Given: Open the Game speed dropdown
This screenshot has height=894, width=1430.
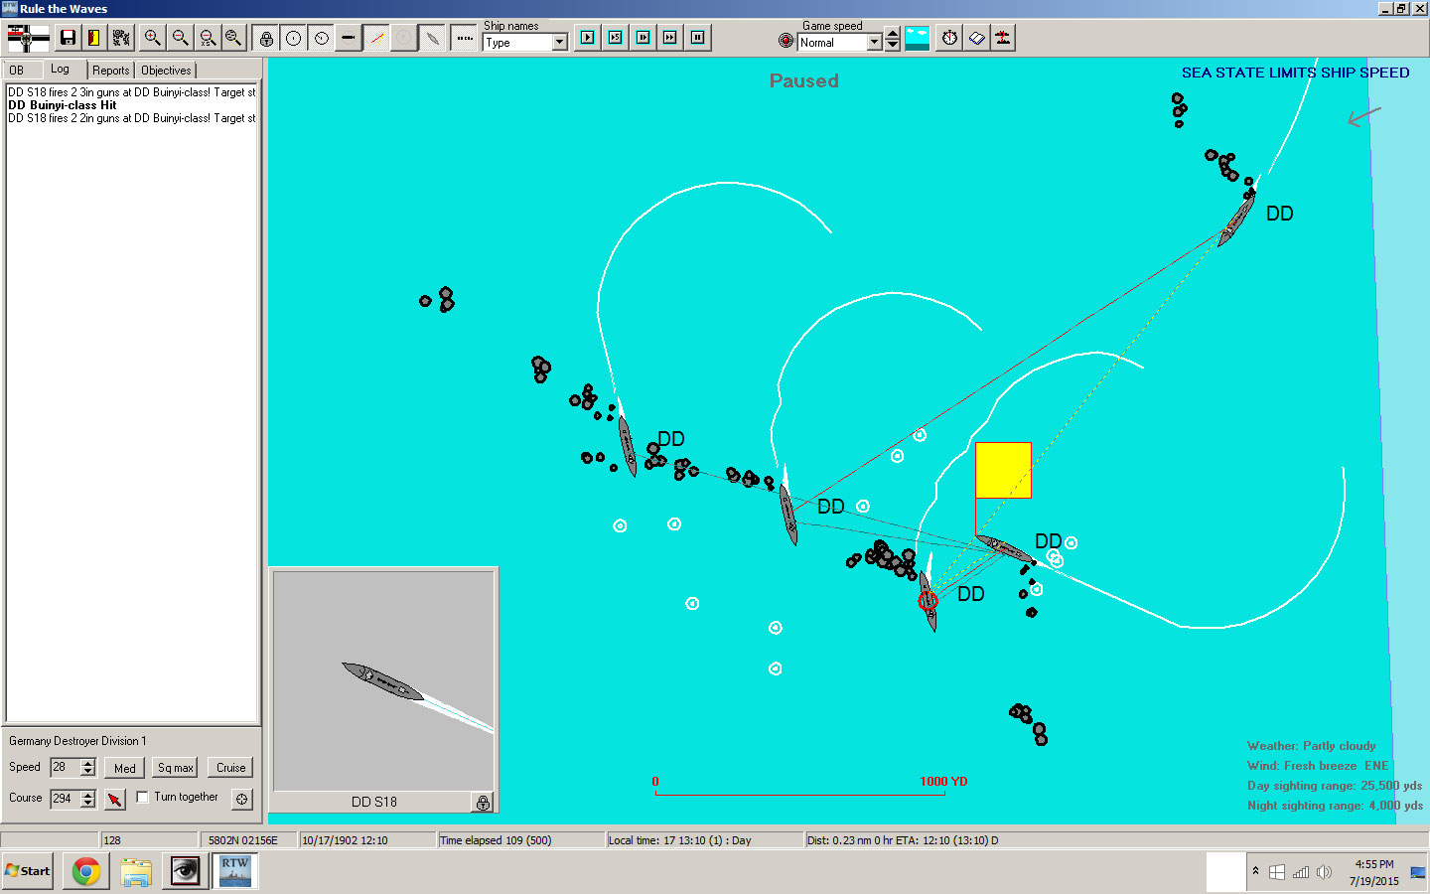Looking at the screenshot, I should [x=874, y=42].
